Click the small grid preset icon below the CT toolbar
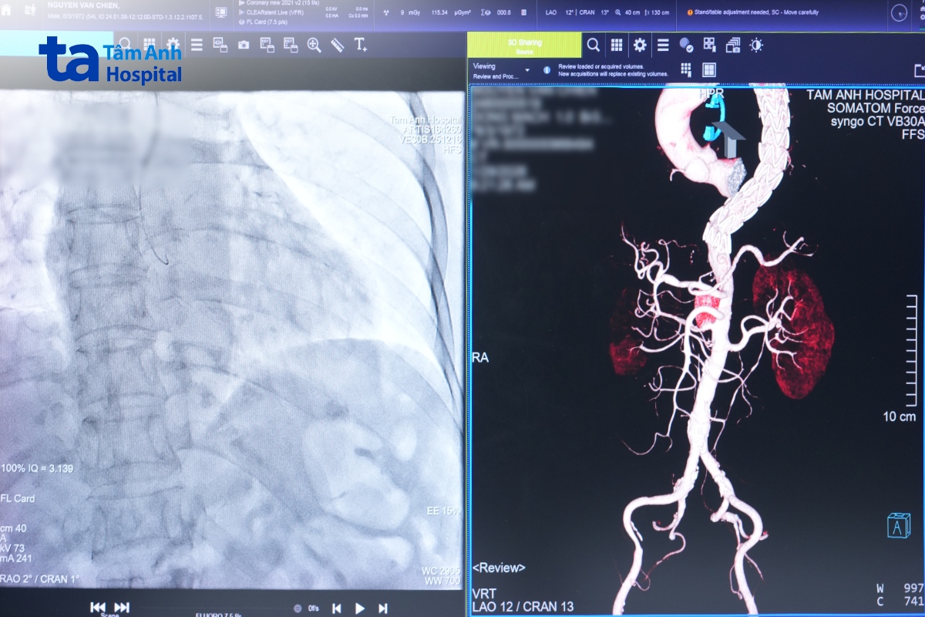 [x=686, y=70]
